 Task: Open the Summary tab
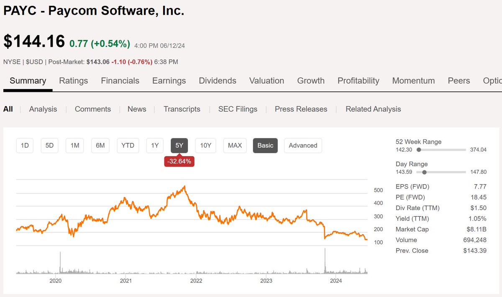click(x=28, y=81)
